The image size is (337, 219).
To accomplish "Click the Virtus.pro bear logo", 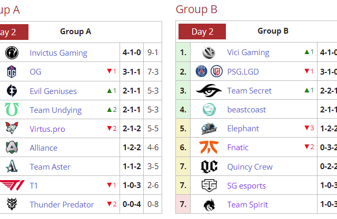I will 12,129.
